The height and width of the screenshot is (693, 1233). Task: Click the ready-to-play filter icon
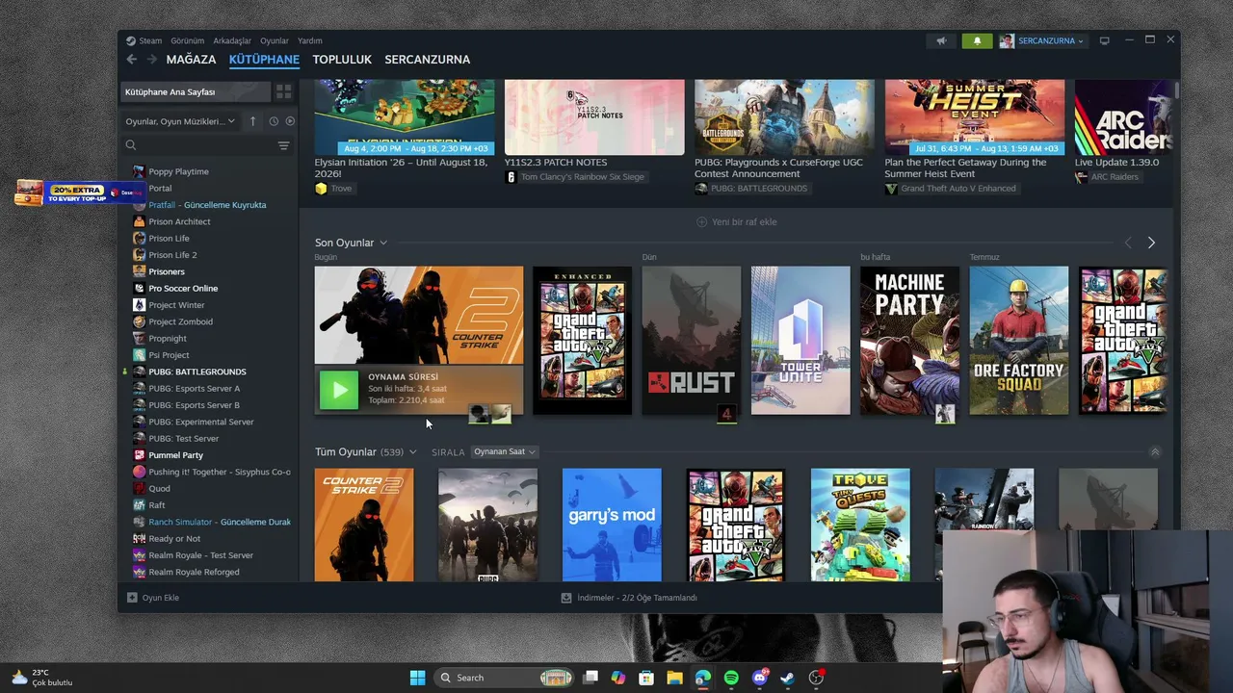point(290,121)
